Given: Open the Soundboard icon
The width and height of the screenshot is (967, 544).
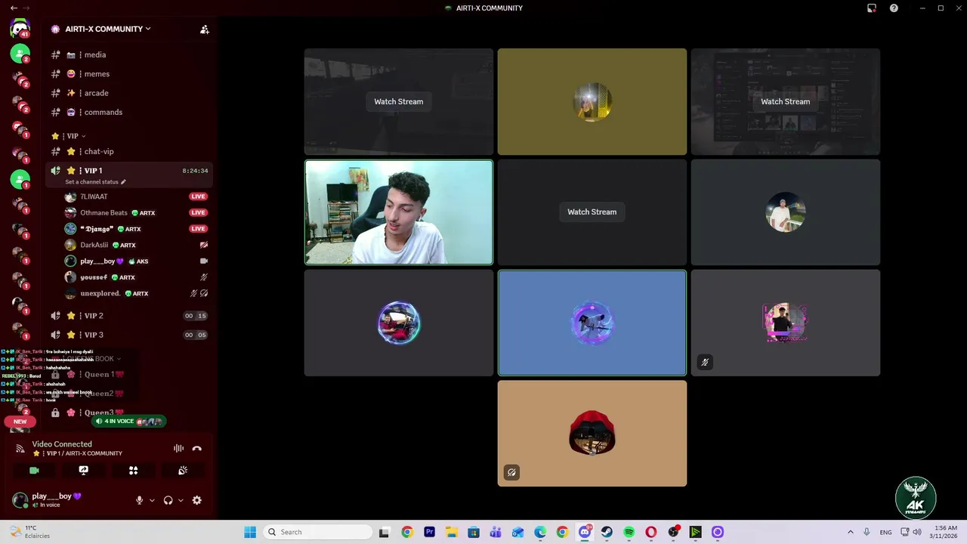Looking at the screenshot, I should coord(183,470).
